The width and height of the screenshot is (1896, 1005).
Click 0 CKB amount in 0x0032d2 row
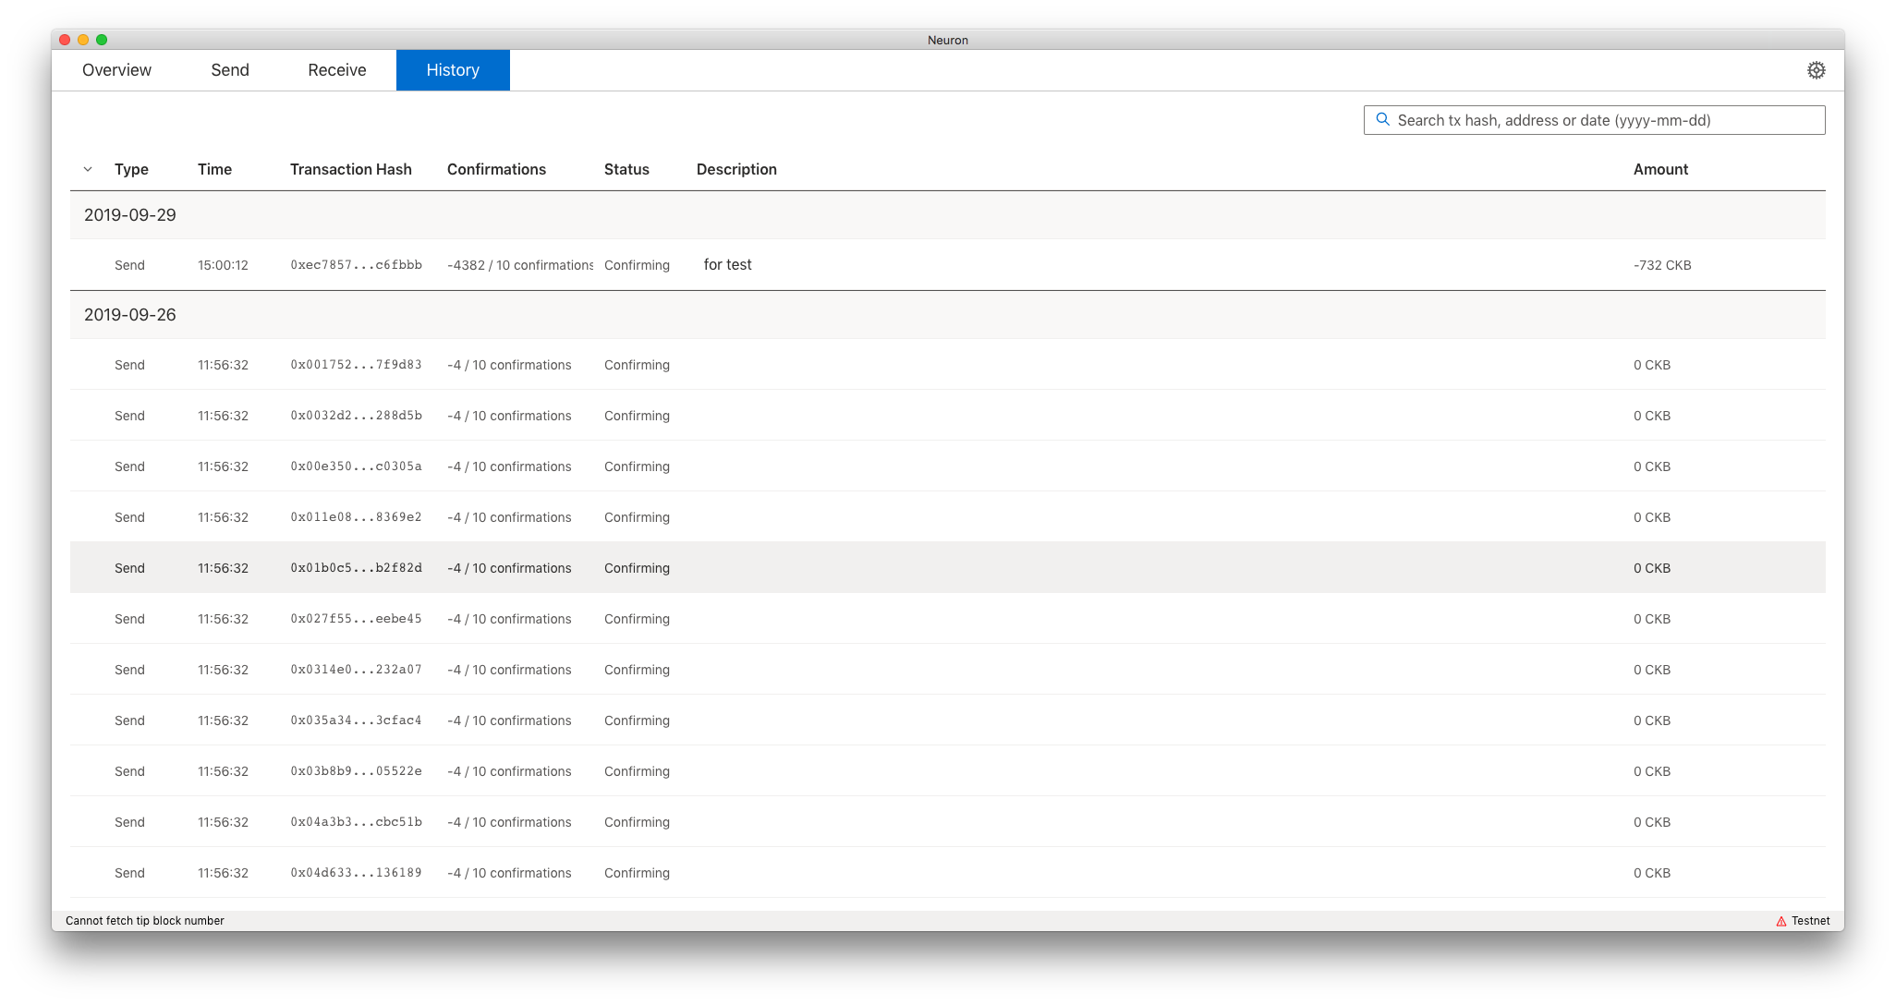tap(1652, 416)
